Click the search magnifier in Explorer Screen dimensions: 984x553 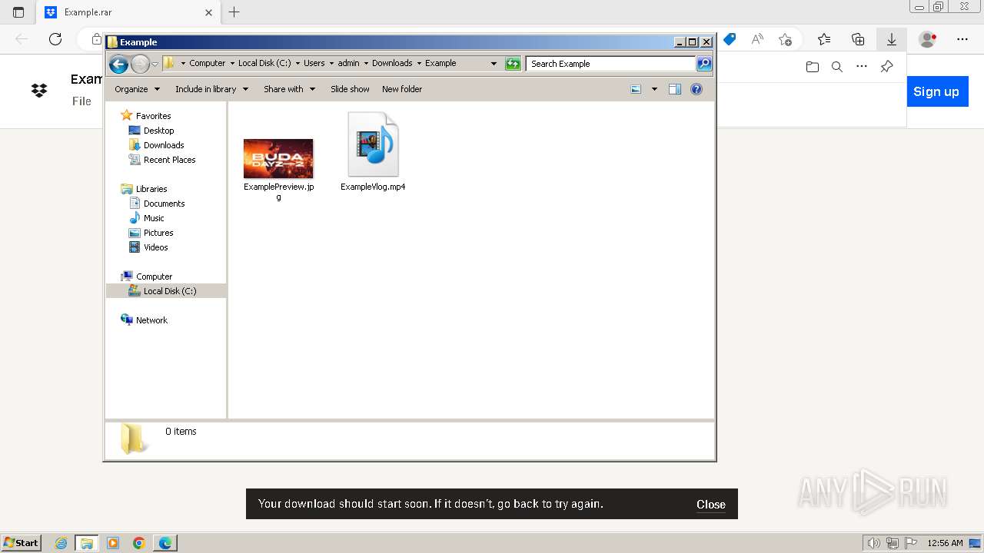tap(704, 64)
